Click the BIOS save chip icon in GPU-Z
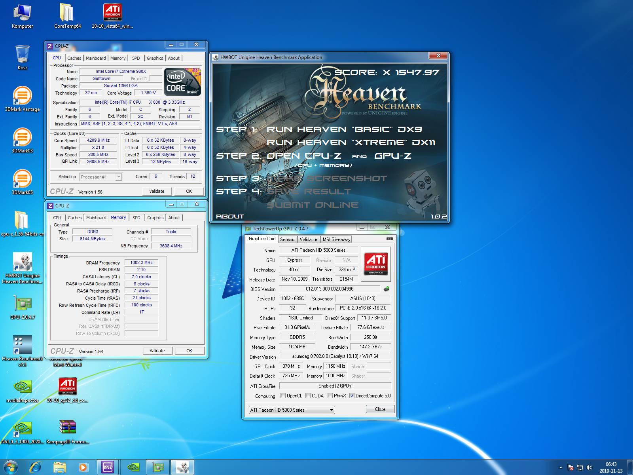Image resolution: width=633 pixels, height=475 pixels. [387, 289]
